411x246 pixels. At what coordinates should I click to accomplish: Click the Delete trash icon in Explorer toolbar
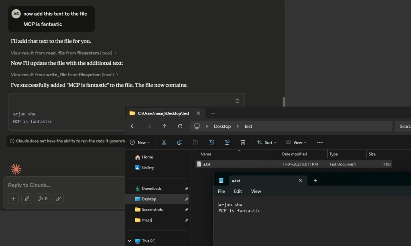click(243, 142)
